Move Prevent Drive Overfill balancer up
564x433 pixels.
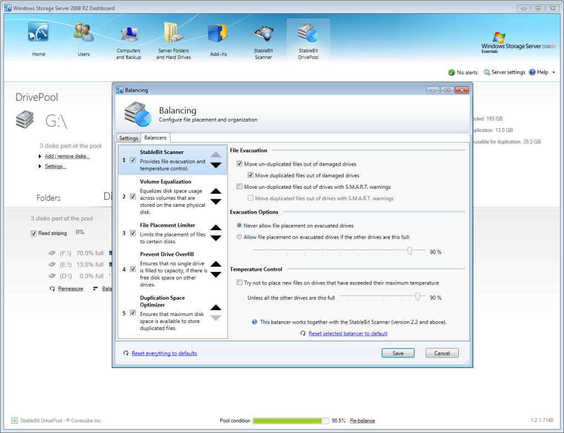point(216,262)
